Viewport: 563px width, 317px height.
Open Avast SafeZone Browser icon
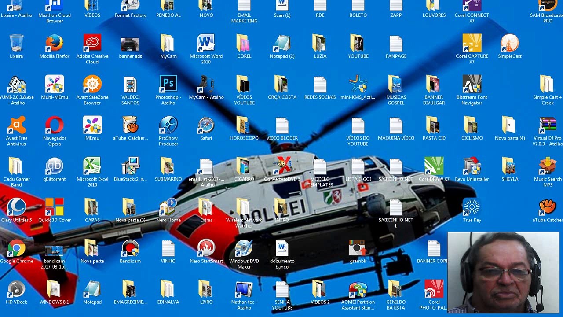point(92,85)
